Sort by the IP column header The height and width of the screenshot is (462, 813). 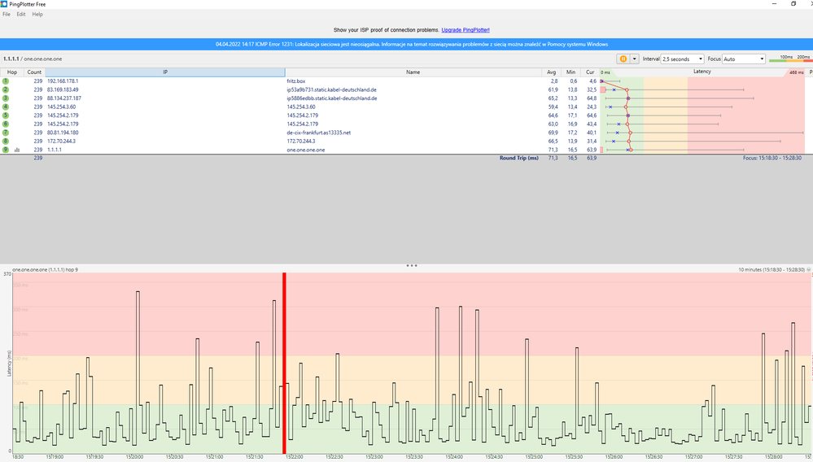coord(165,72)
